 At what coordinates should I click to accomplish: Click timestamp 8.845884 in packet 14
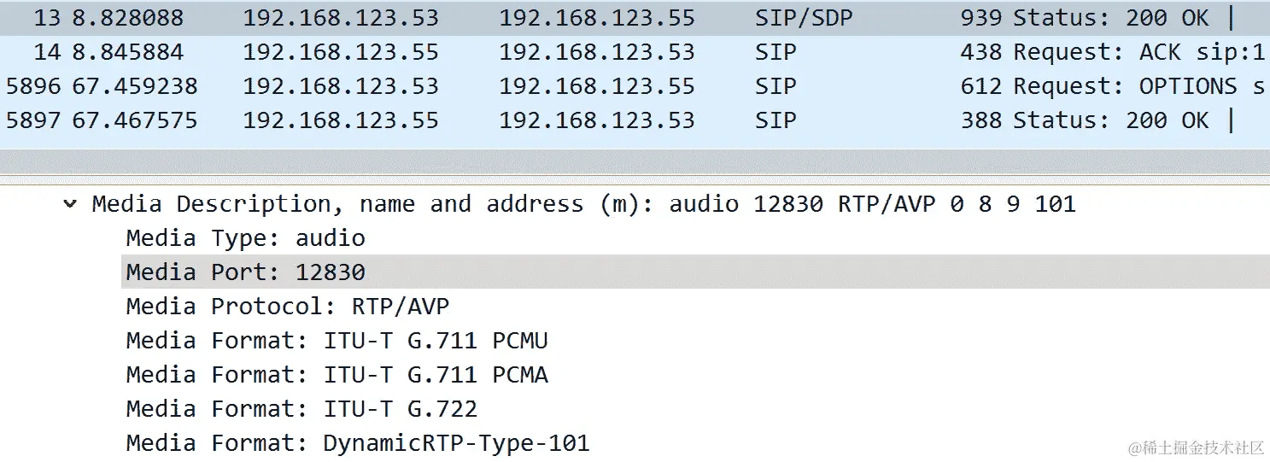127,52
